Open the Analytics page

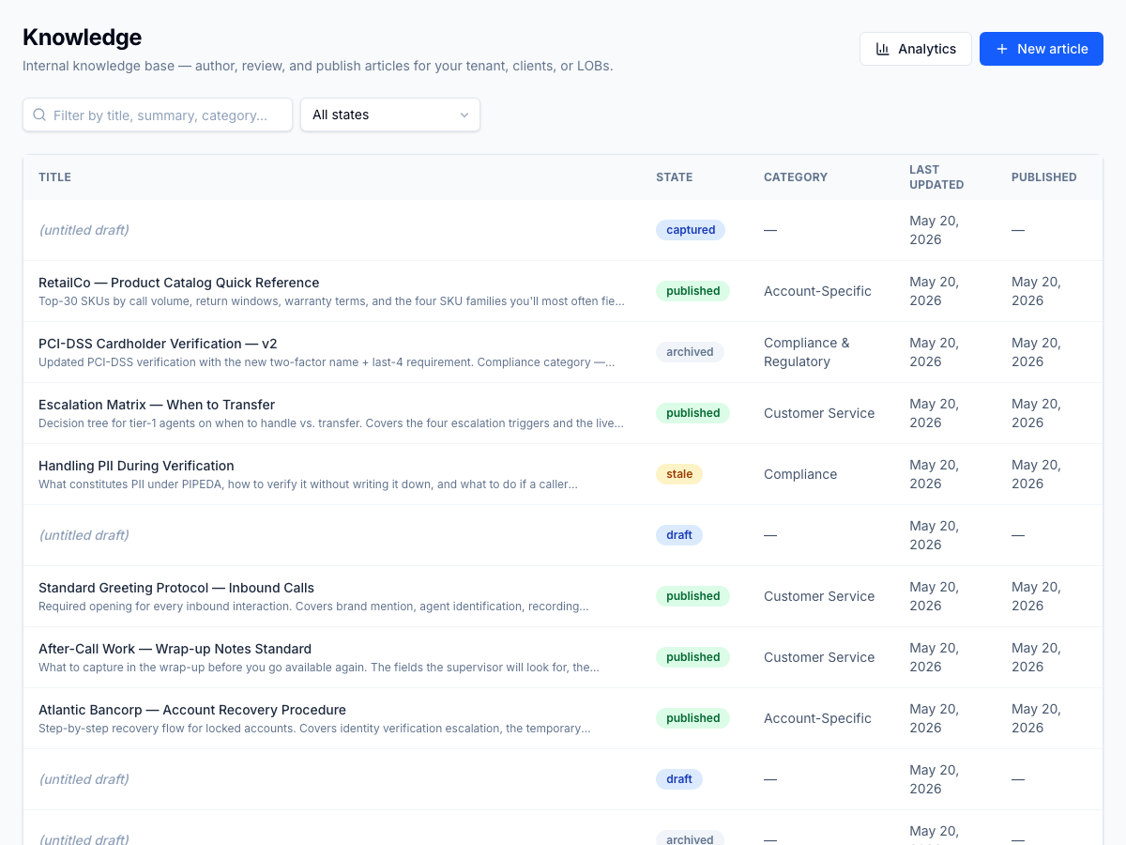pyautogui.click(x=916, y=49)
